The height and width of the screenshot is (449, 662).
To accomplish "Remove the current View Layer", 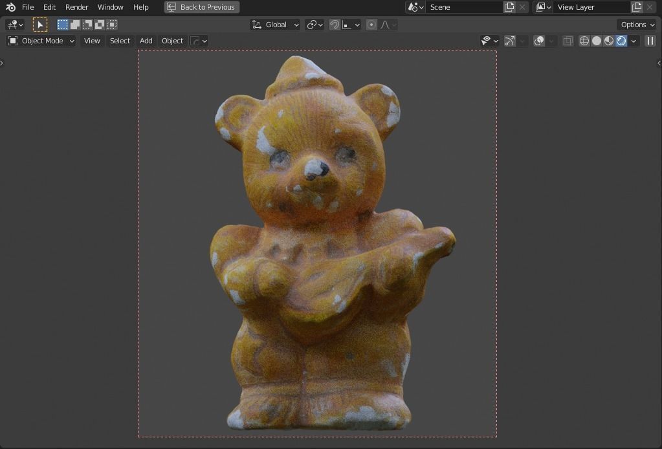I will tap(650, 7).
